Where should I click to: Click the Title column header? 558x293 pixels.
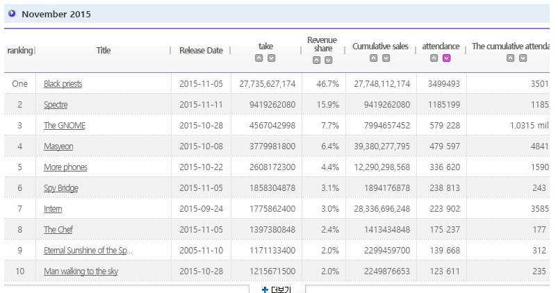point(104,50)
